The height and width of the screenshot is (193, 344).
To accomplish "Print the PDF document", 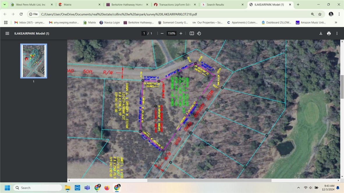I will pos(329,33).
